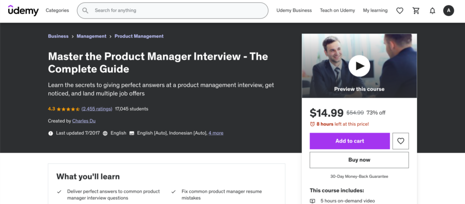Click the search magnifier icon
The height and width of the screenshot is (204, 465).
coord(85,10)
